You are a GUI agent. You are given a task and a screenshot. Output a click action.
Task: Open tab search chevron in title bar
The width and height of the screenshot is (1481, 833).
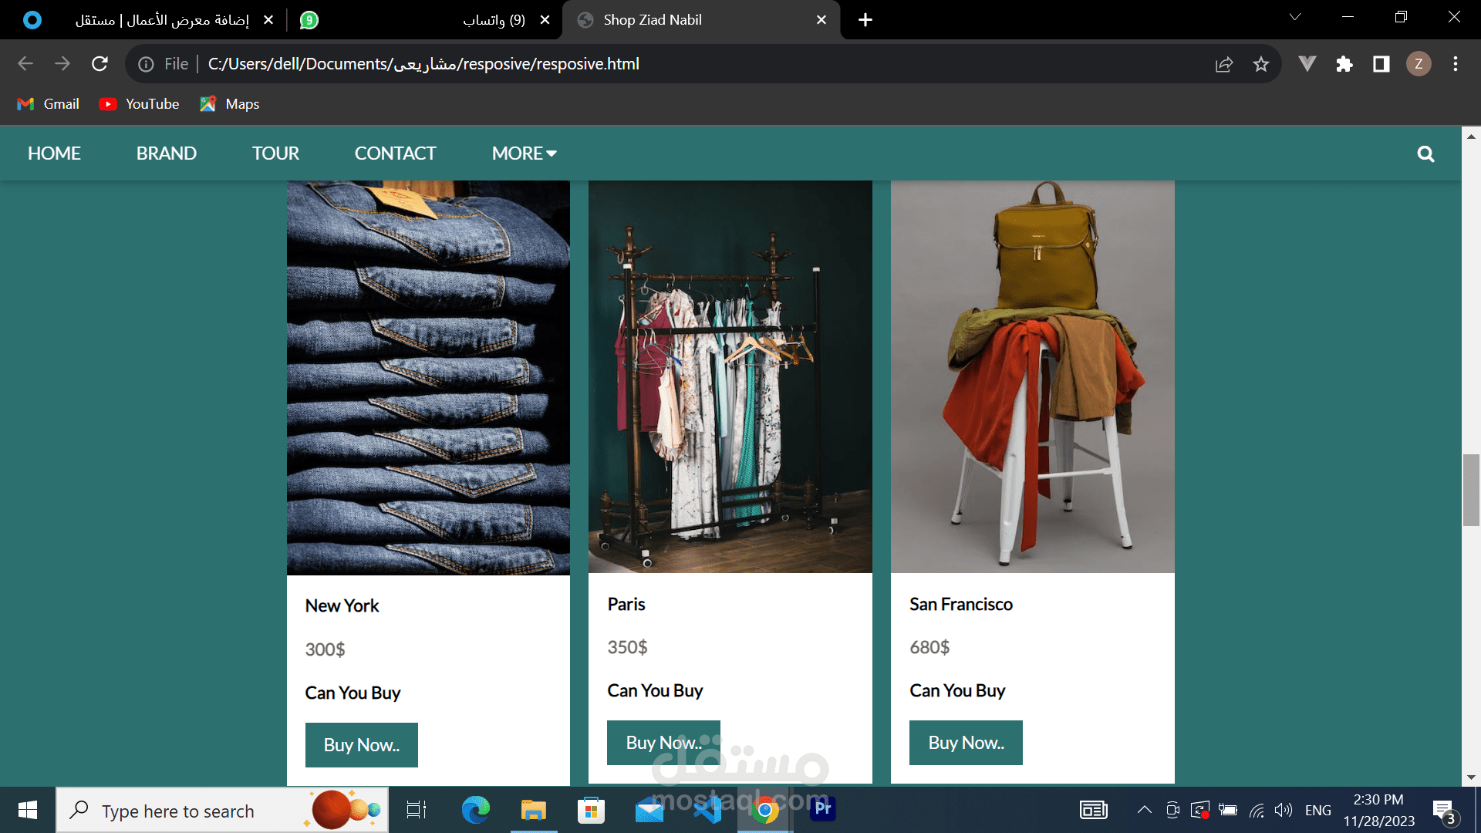(1295, 17)
